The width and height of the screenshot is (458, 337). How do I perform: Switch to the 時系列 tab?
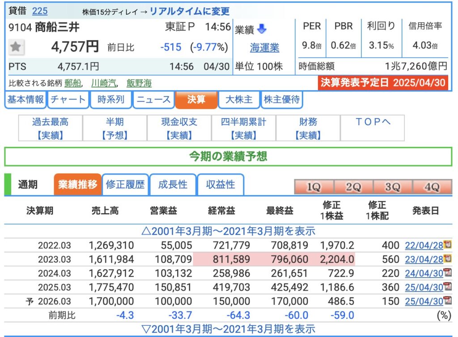(111, 100)
